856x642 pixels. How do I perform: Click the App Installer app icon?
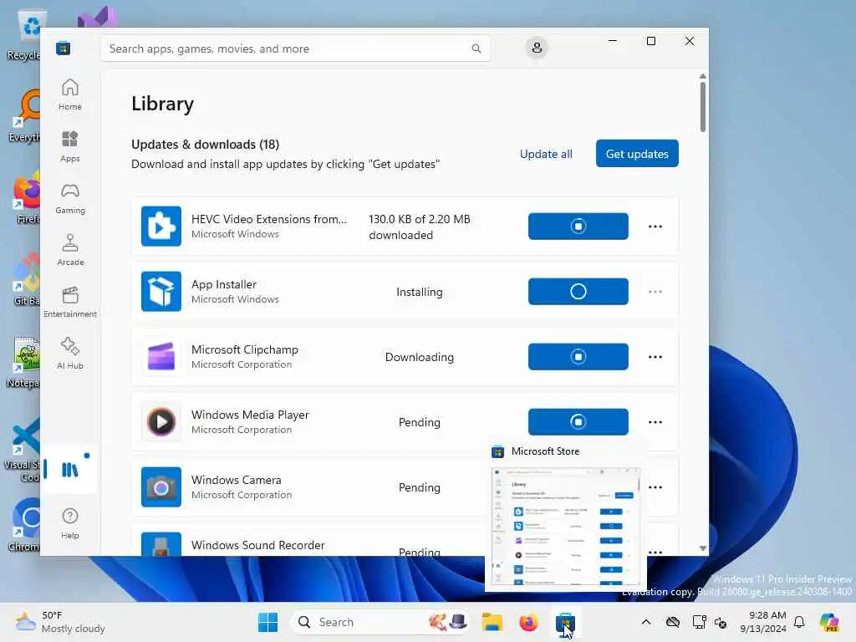click(x=161, y=292)
